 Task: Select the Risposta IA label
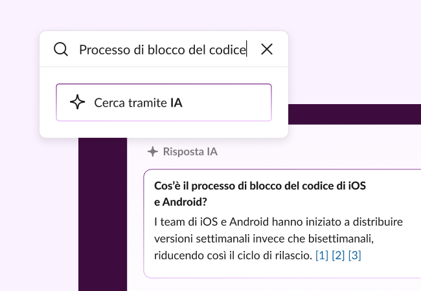190,152
